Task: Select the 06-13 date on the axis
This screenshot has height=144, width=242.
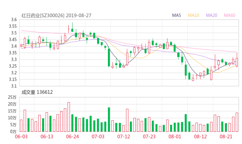Action: coord(47,136)
